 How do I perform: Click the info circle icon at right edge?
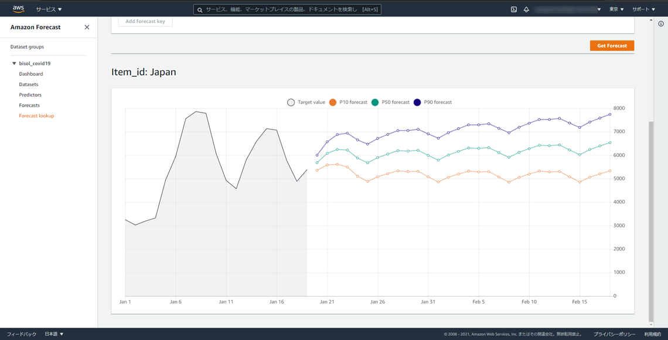(661, 24)
